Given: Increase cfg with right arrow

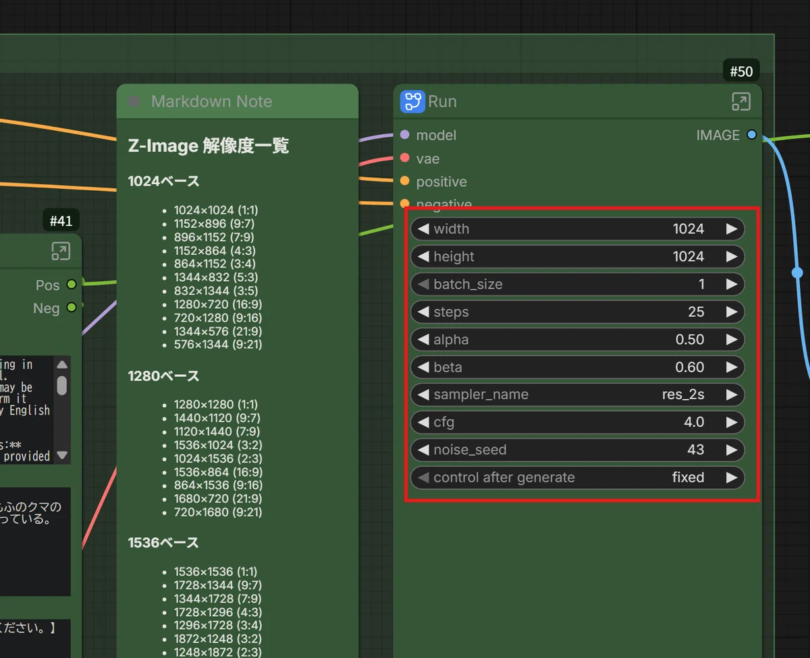Looking at the screenshot, I should pyautogui.click(x=732, y=422).
